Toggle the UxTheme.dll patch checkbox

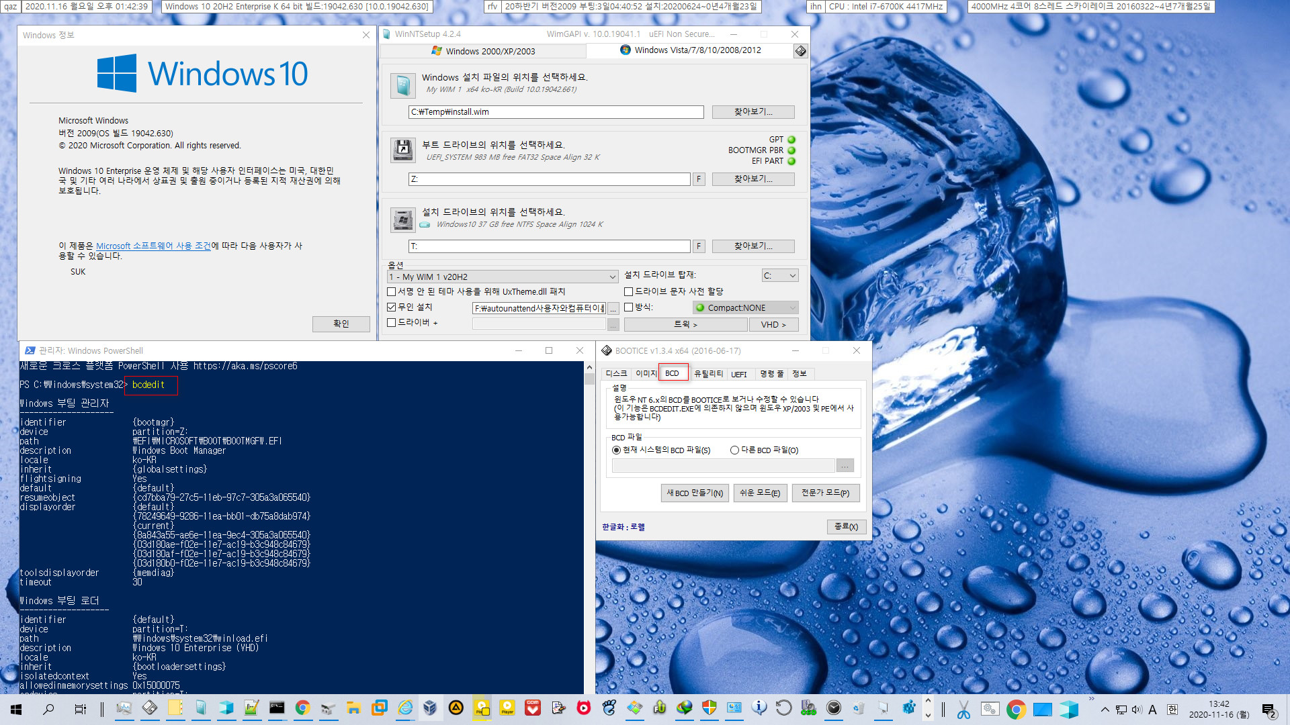click(391, 291)
